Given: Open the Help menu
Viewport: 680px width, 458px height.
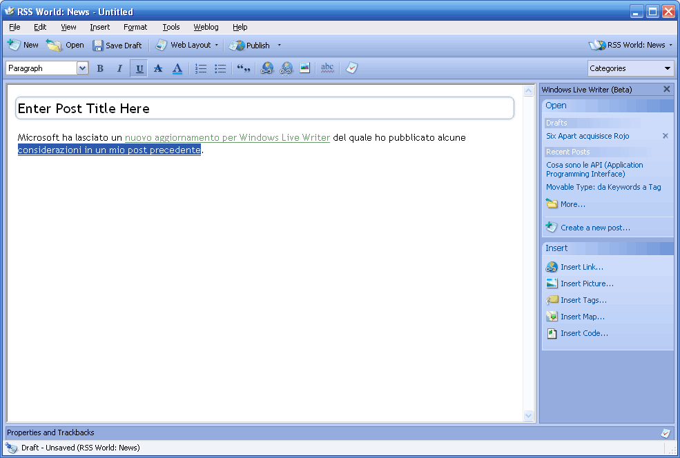Looking at the screenshot, I should [240, 27].
